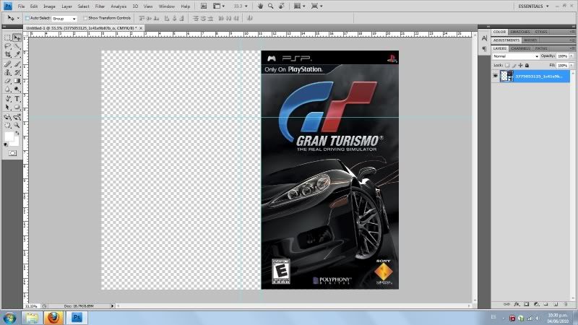Select the 3D Orbit camera tool
Image resolution: width=578 pixels, height=325 pixels.
(17, 117)
